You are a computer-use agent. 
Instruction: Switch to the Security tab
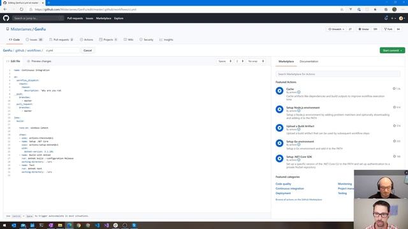pos(146,39)
